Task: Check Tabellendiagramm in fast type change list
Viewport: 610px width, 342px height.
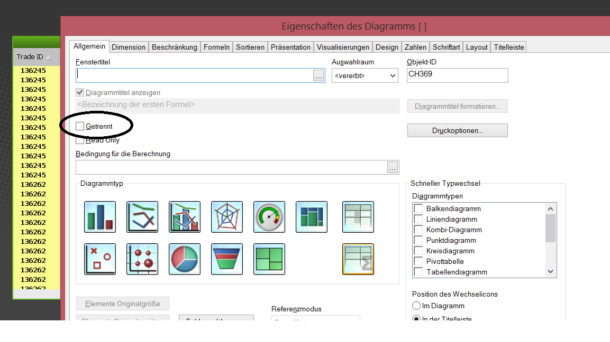Action: point(418,272)
